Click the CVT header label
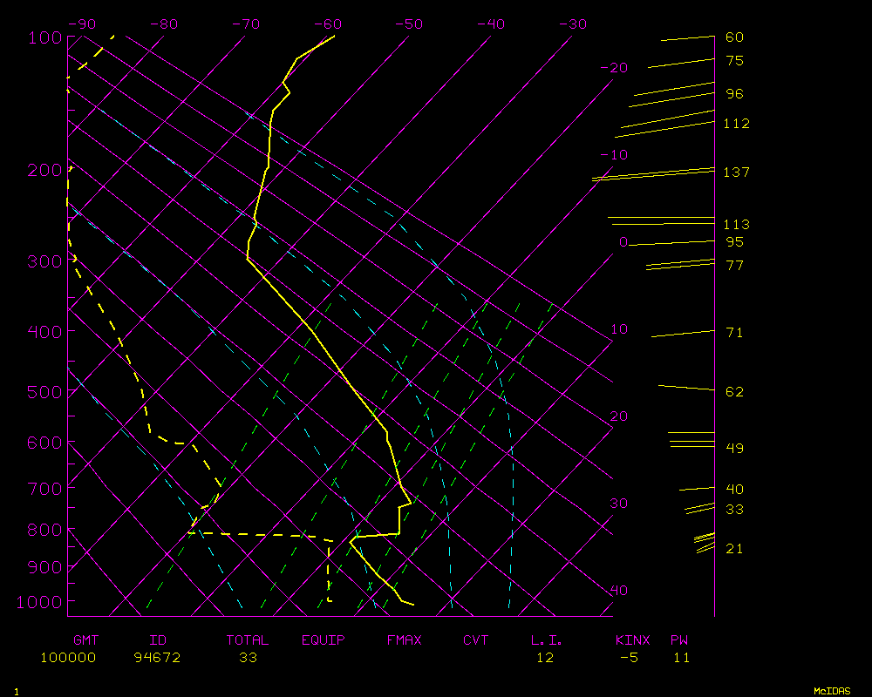 click(x=476, y=640)
